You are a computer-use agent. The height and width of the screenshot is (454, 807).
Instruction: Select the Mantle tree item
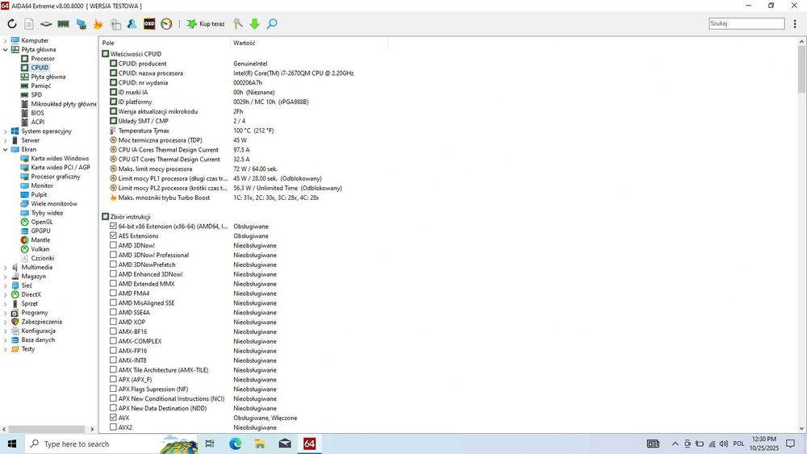coord(40,240)
